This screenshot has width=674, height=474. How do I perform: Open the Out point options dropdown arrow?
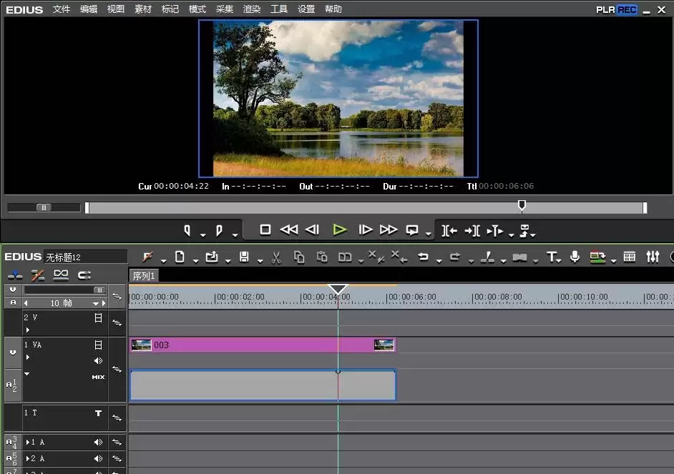235,234
